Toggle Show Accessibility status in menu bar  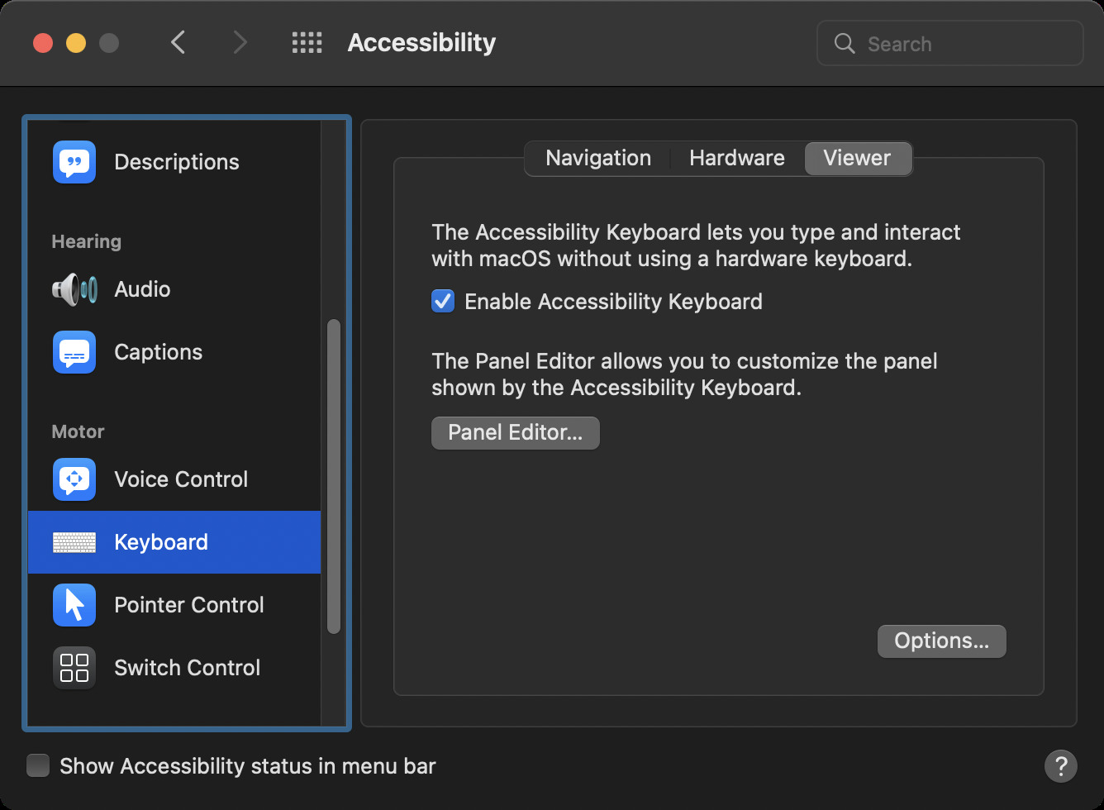[38, 766]
